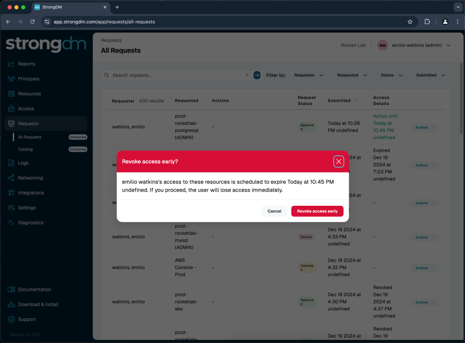Open Actions for prod-rocketlab-mysql request
The image size is (465, 343).
pyautogui.click(x=424, y=237)
